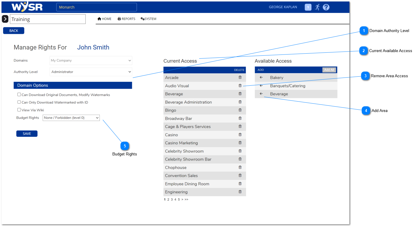
Task: Add Bakery using its arrow icon
Action: (261, 78)
